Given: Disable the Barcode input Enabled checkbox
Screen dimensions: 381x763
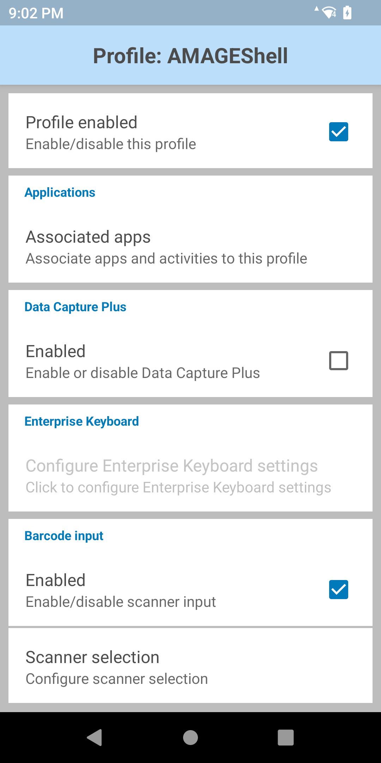Looking at the screenshot, I should 339,590.
